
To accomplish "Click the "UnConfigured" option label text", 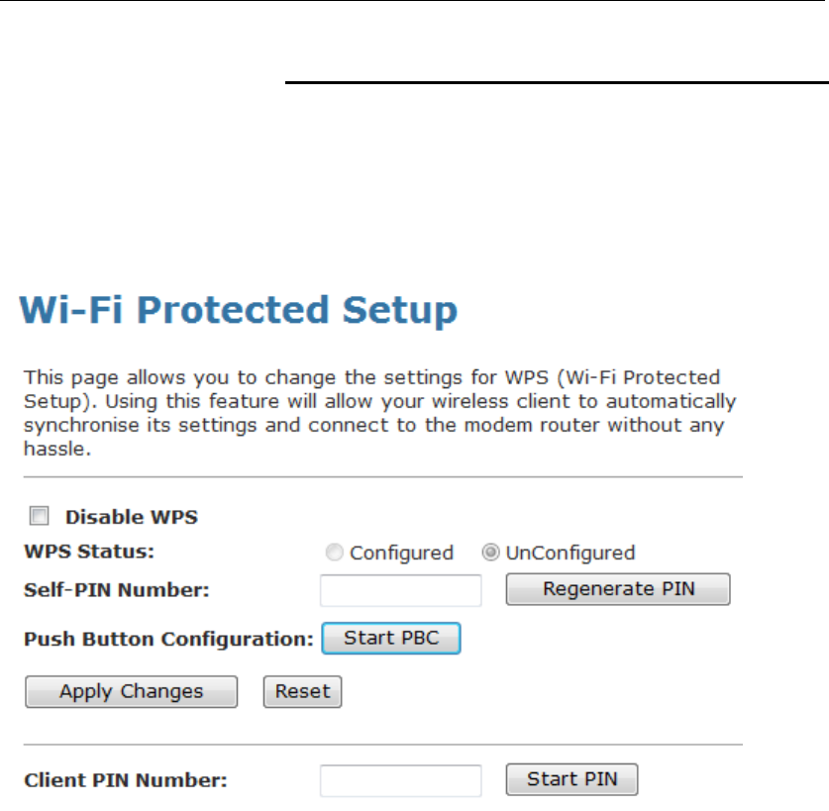I will pos(570,554).
